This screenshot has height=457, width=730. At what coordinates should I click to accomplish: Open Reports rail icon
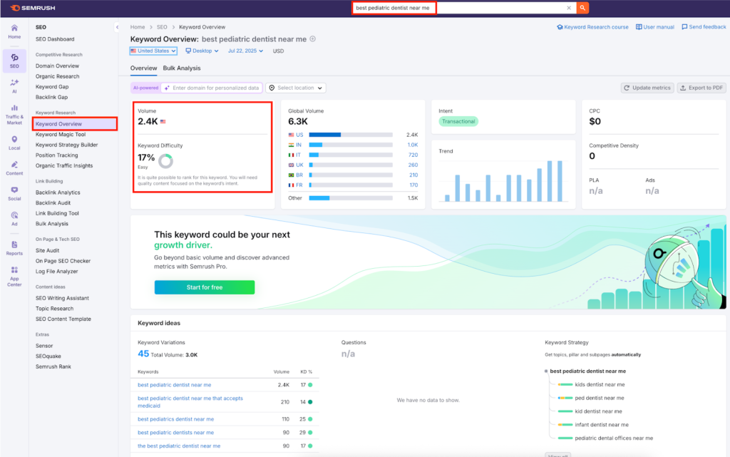(x=14, y=248)
